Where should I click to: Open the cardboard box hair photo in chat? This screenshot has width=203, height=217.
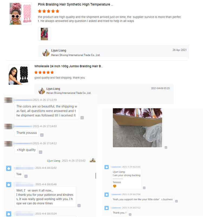coord(137,128)
